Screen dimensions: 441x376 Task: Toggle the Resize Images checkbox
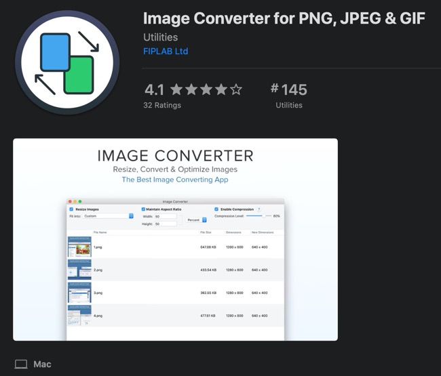[71, 209]
